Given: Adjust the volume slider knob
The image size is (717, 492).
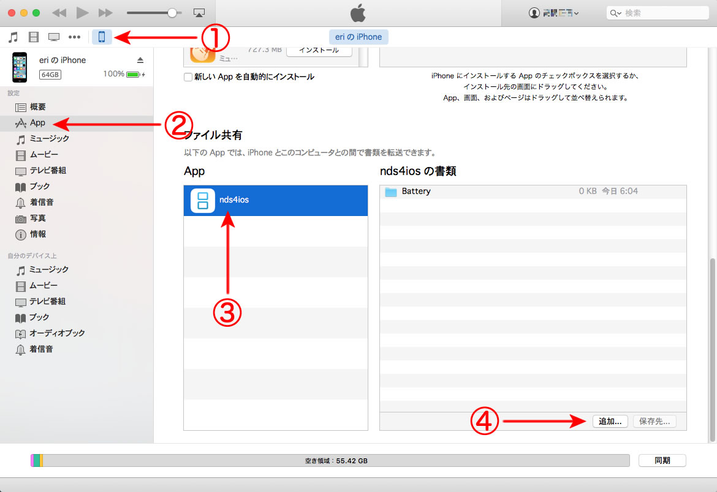Looking at the screenshot, I should (x=172, y=13).
